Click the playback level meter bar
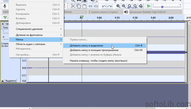Screen dimensions: 191x109 point(140,2)
